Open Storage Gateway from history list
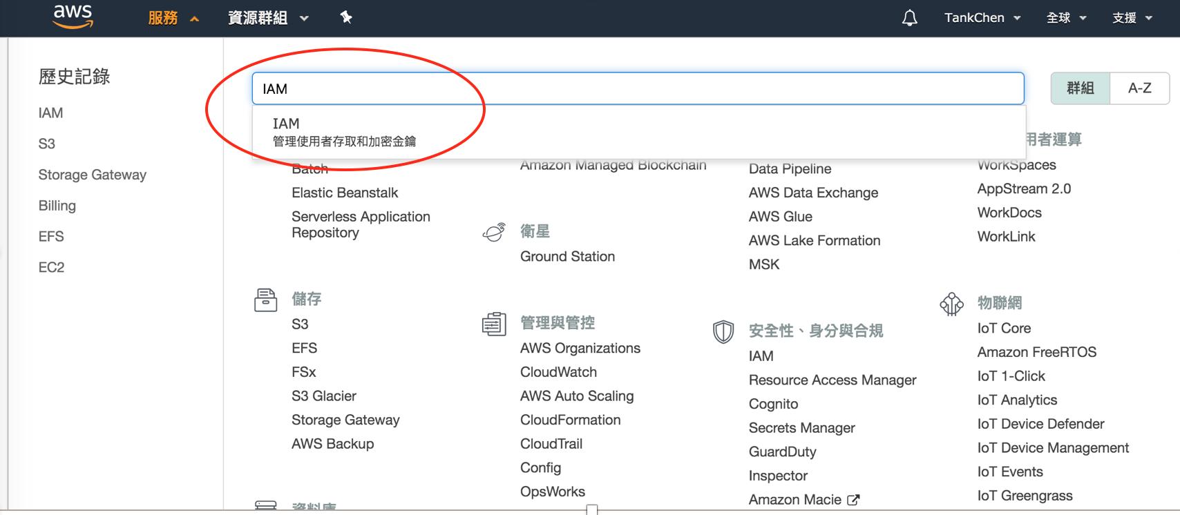 coord(92,175)
